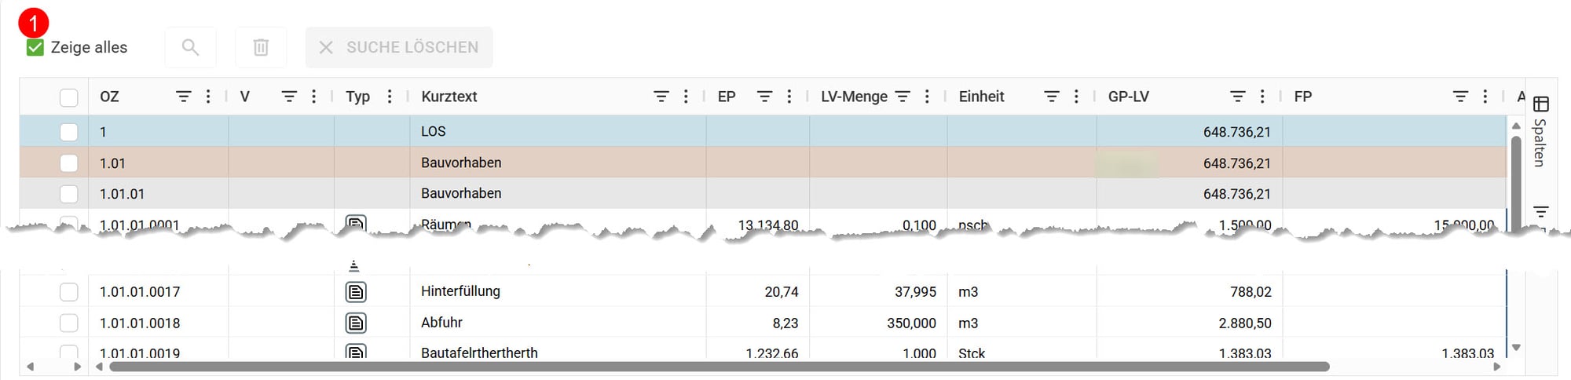Viewport: 1571px width, 380px height.
Task: Open text icon for Abfuhr row
Action: pos(356,323)
